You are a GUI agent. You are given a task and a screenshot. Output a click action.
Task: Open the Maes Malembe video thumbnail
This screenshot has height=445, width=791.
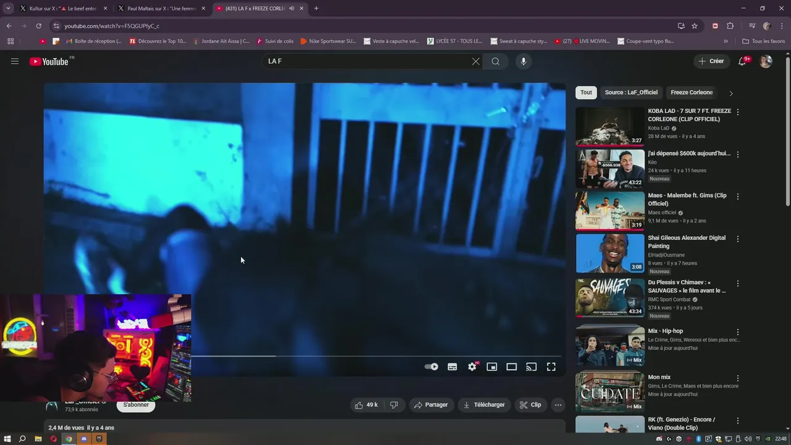610,210
